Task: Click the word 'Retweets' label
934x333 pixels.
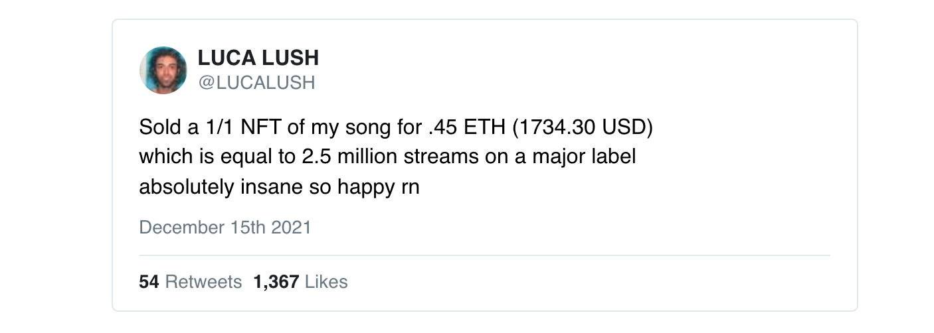Action: point(203,282)
